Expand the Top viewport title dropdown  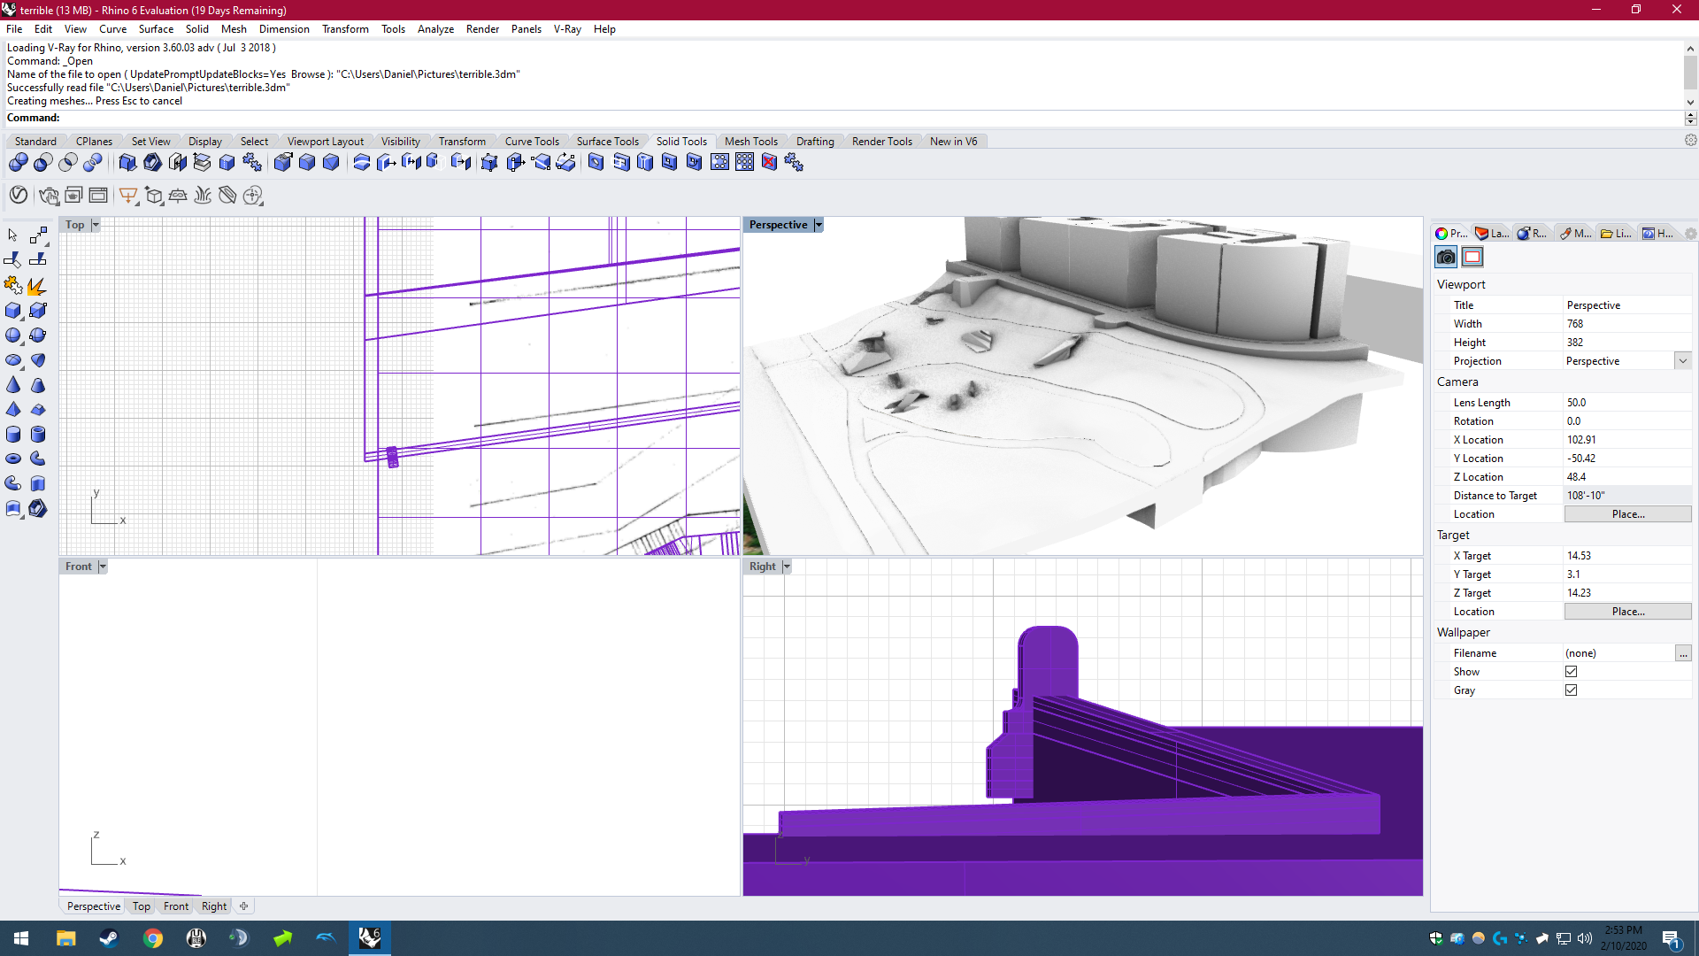point(96,225)
